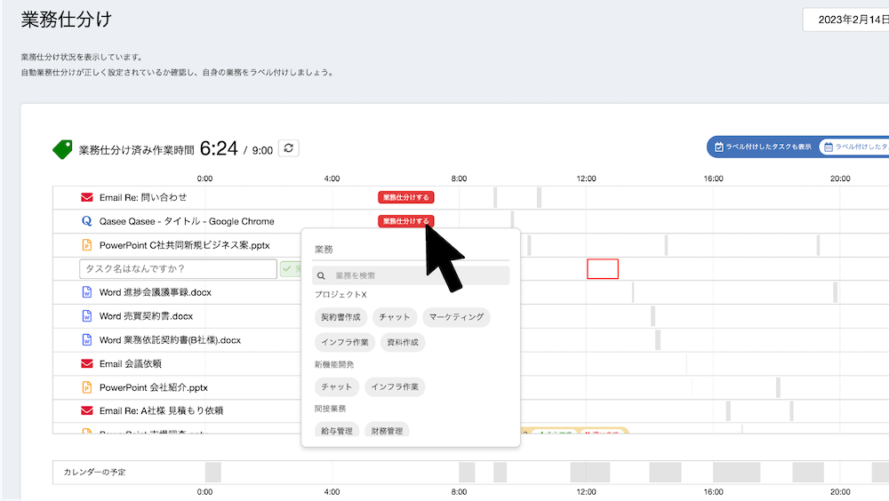This screenshot has height=501, width=889.
Task: Click the 業務を検索 search field
Action: click(412, 276)
